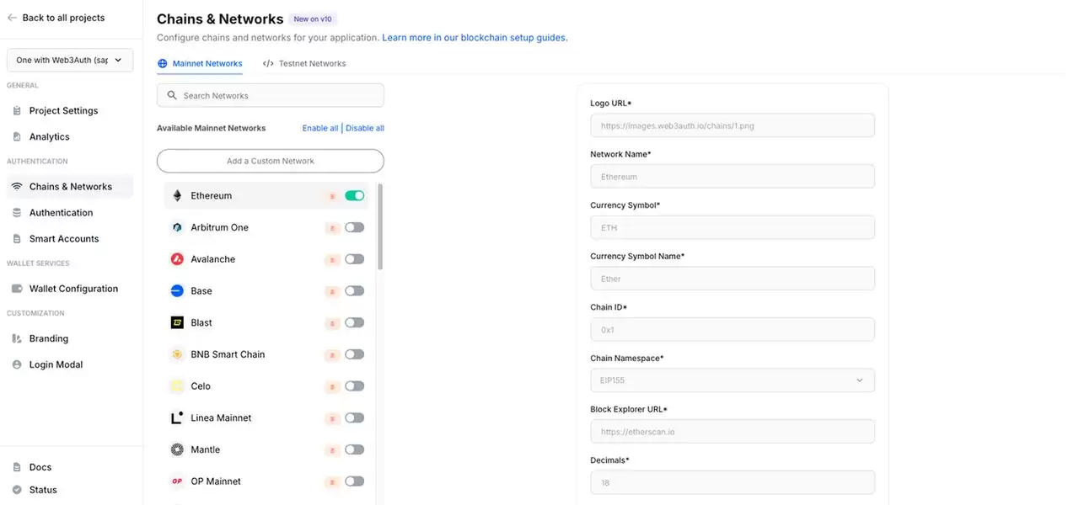Click the Analytics sidebar icon

16,136
